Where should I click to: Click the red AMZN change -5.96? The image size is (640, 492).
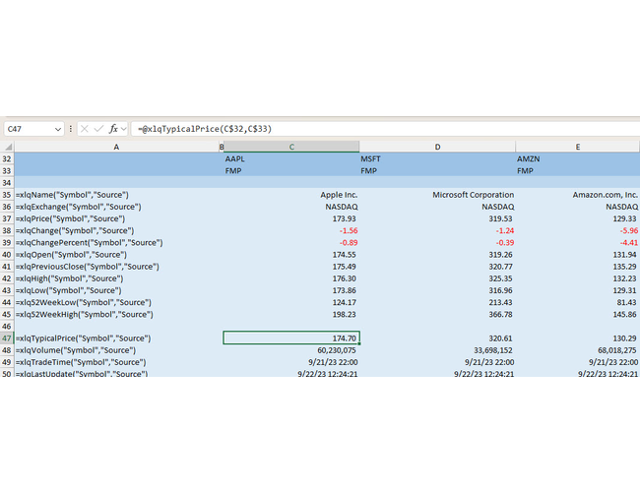click(x=578, y=230)
